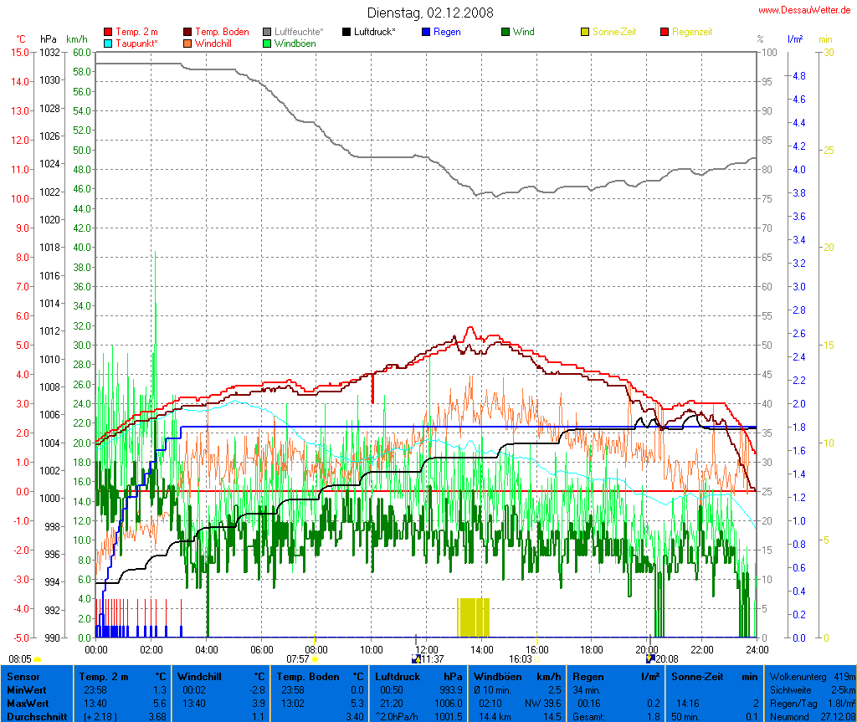Click the red Regenzeit legend square
The image size is (857, 722).
pos(665,32)
